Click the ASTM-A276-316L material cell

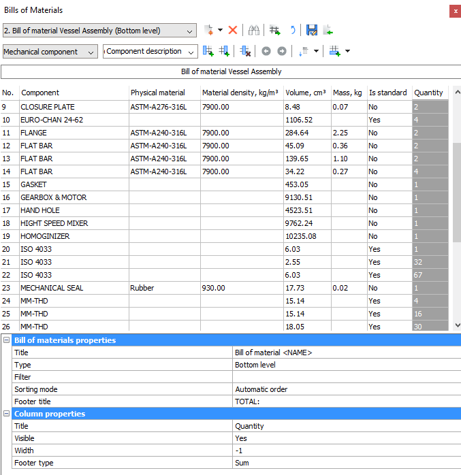coord(164,107)
